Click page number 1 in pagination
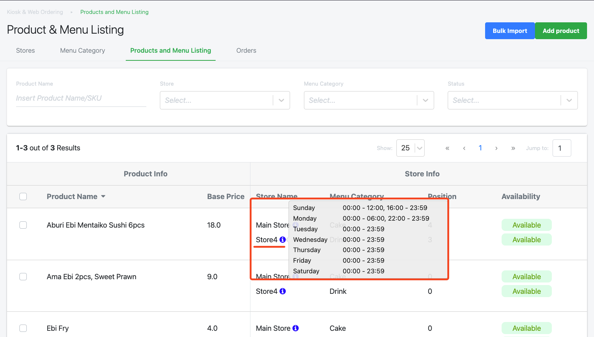The height and width of the screenshot is (337, 594). [480, 148]
